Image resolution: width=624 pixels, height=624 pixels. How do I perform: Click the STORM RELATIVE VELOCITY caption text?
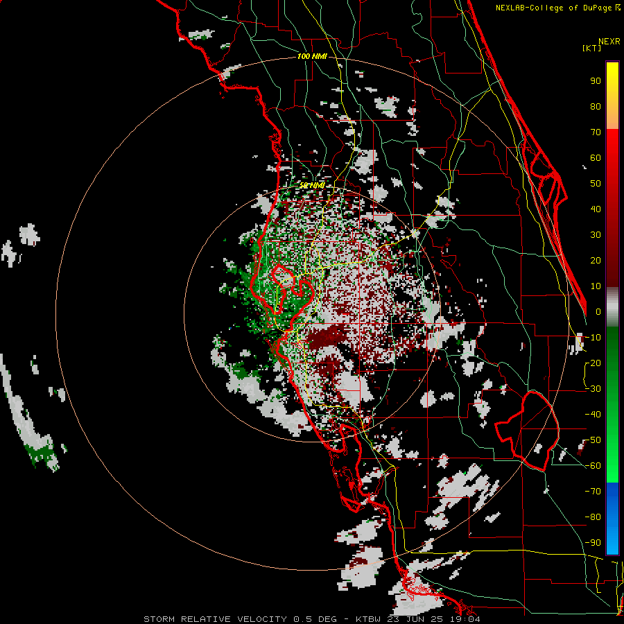point(215,619)
